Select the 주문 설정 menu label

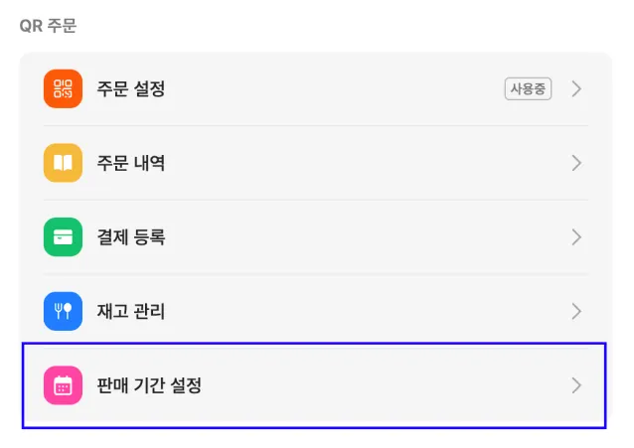[x=131, y=88]
